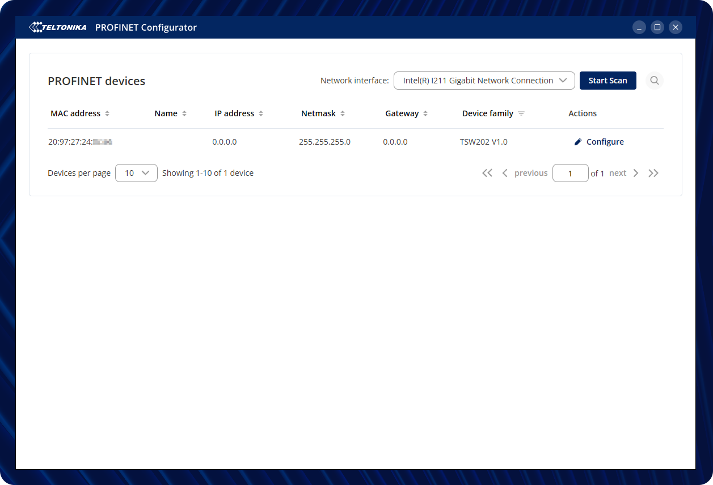
Task: Sort by Gateway column arrows
Action: point(425,113)
